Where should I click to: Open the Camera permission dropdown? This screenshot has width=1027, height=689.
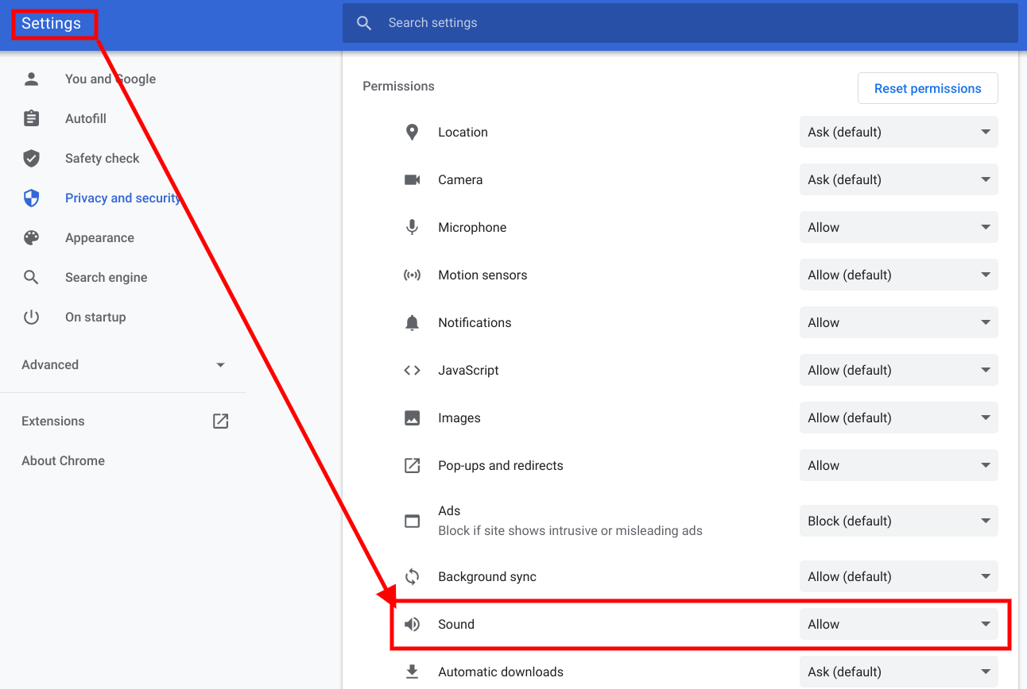click(x=898, y=179)
